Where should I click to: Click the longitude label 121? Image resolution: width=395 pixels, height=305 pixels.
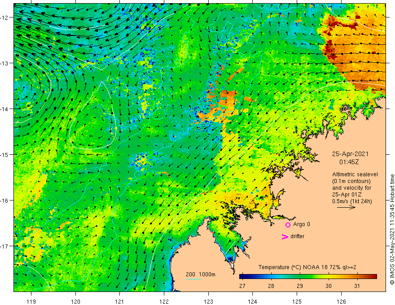[120, 301]
